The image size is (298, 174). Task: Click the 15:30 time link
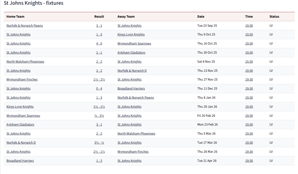point(249,62)
